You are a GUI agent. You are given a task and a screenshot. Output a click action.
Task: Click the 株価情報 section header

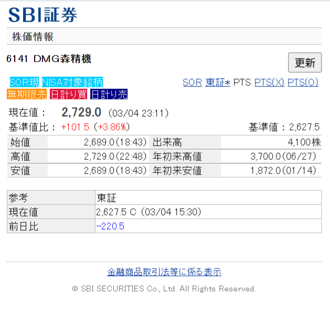33,37
